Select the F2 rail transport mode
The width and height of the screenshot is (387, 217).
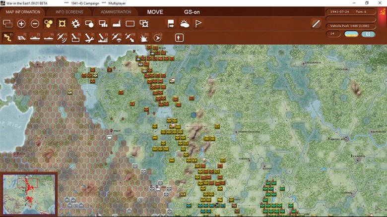tap(21, 38)
